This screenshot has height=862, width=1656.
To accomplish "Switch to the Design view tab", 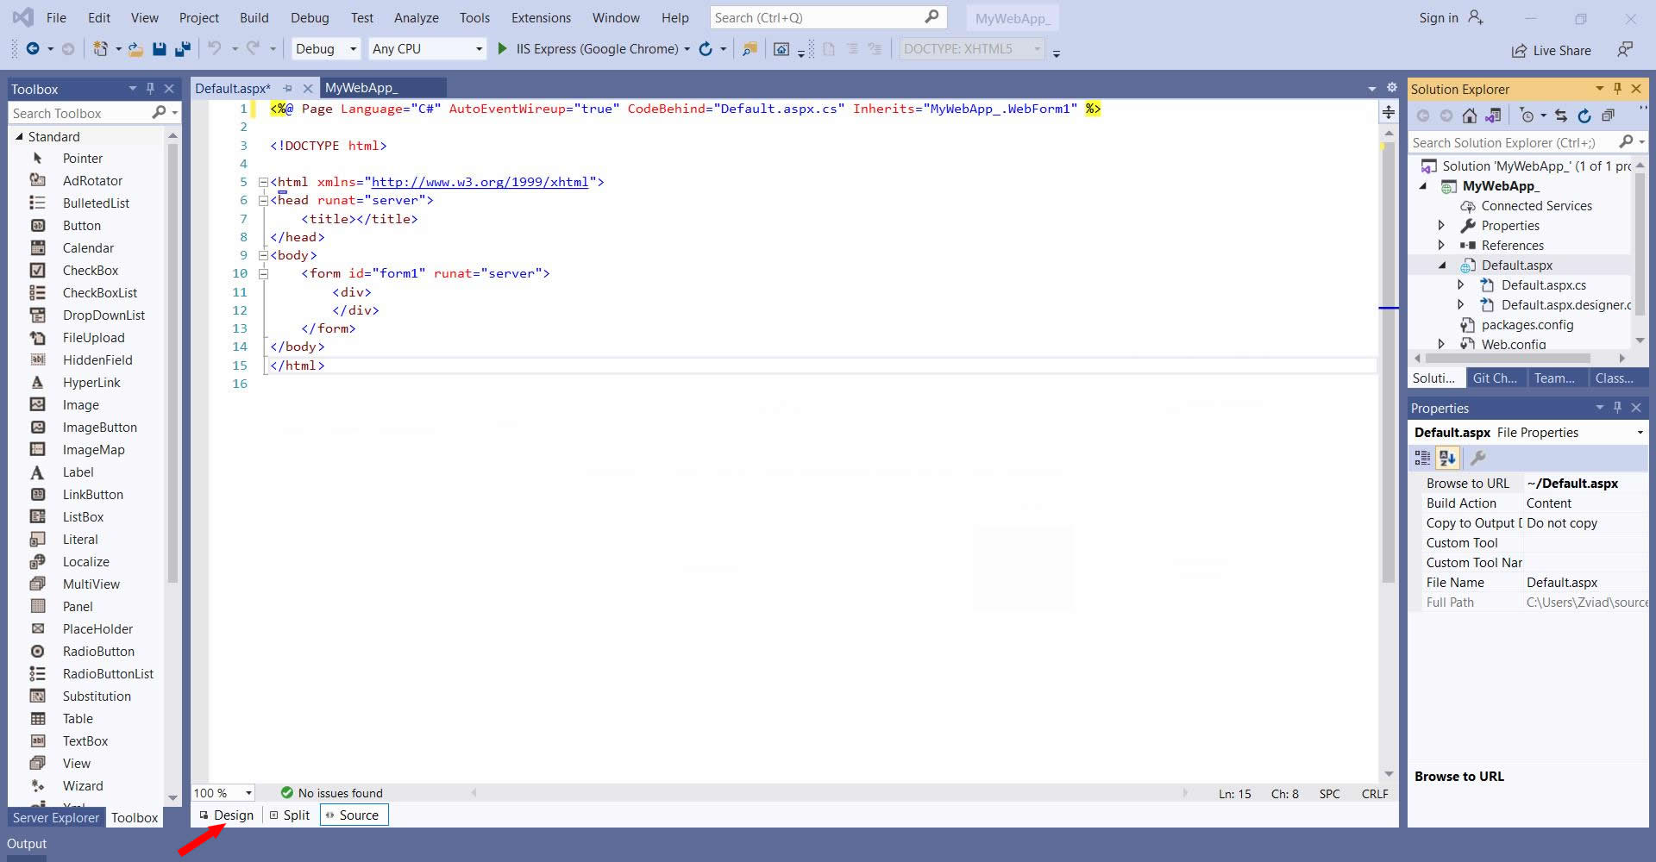I will pyautogui.click(x=227, y=815).
